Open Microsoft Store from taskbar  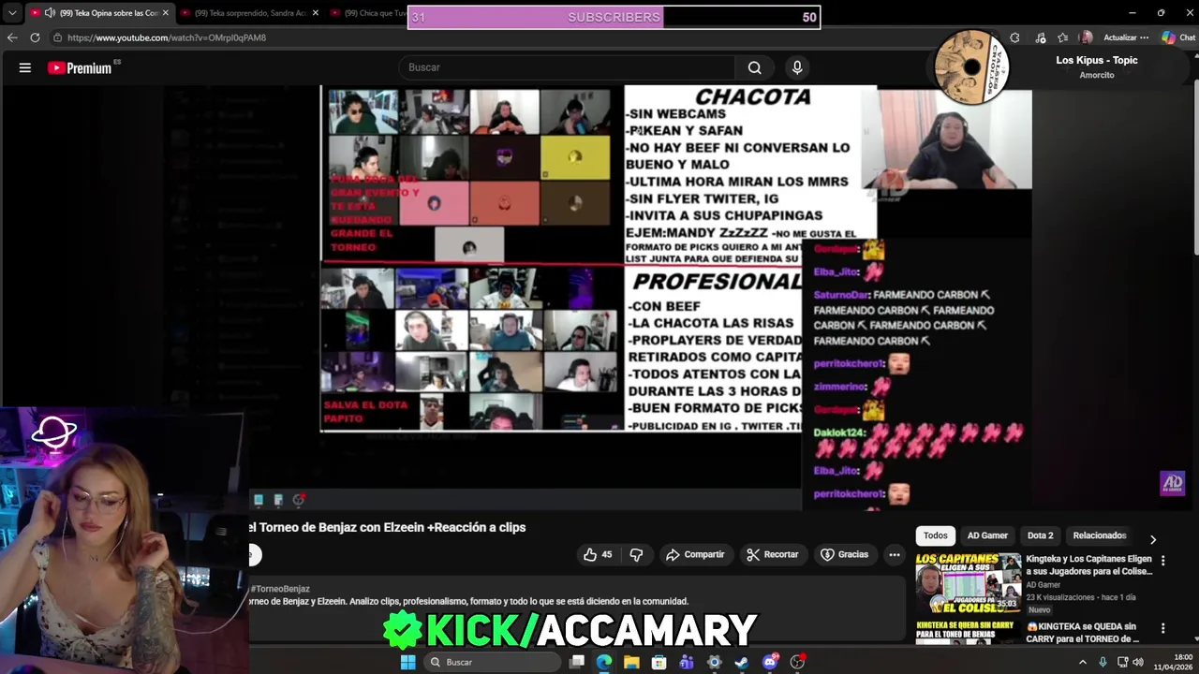tap(659, 662)
